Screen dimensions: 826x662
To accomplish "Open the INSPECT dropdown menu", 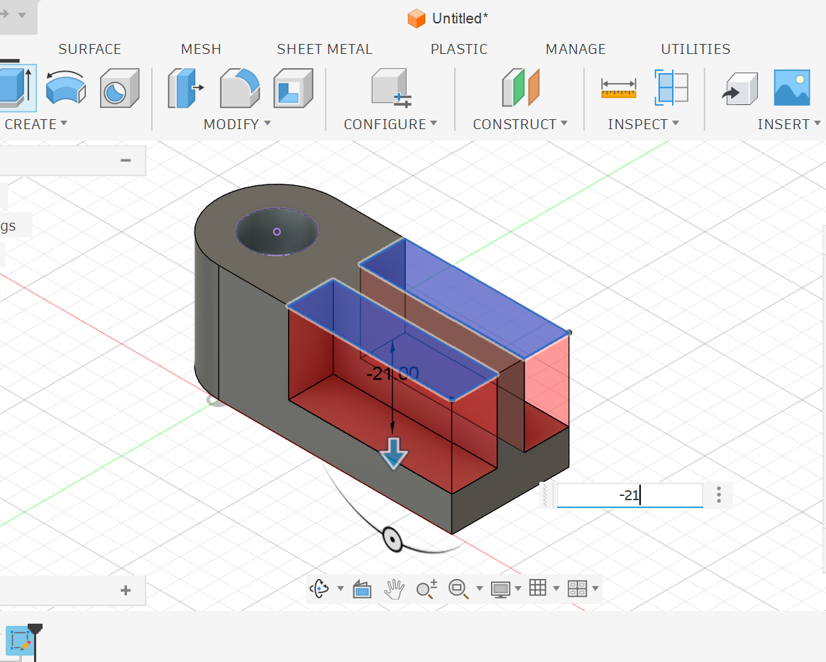I will tap(643, 124).
